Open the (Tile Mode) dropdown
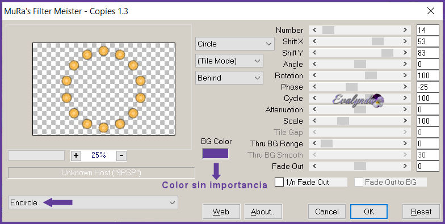 point(229,61)
